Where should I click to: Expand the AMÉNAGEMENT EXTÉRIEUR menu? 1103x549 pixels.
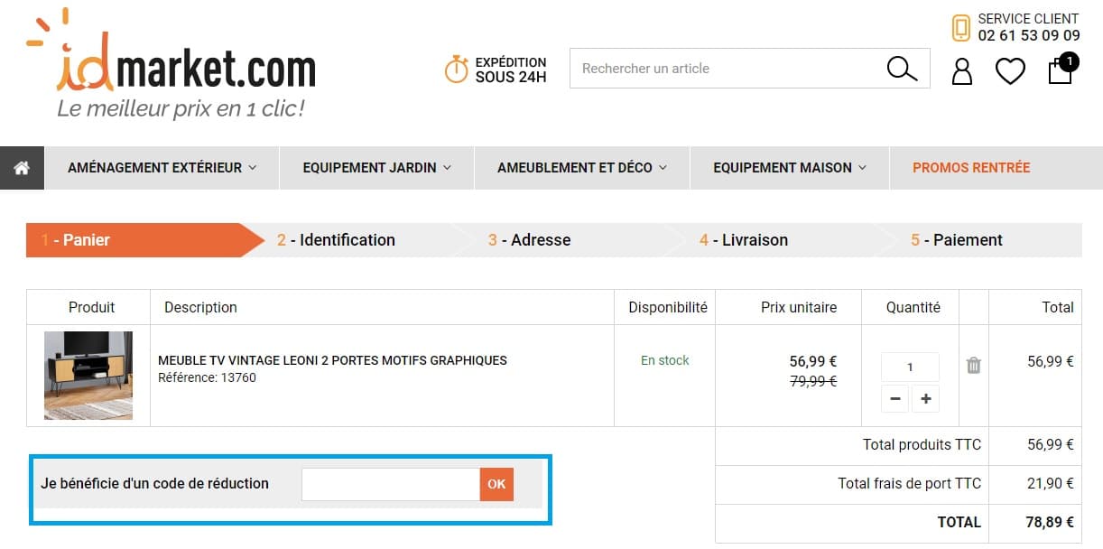pyautogui.click(x=161, y=167)
